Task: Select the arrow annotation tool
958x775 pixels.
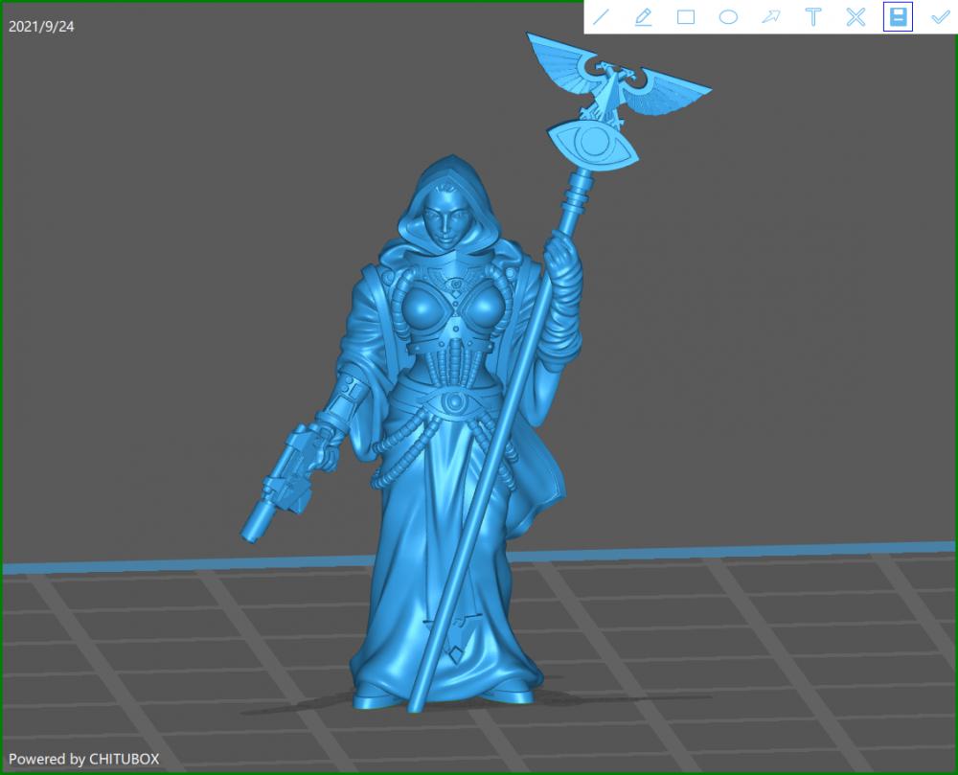Action: [771, 17]
